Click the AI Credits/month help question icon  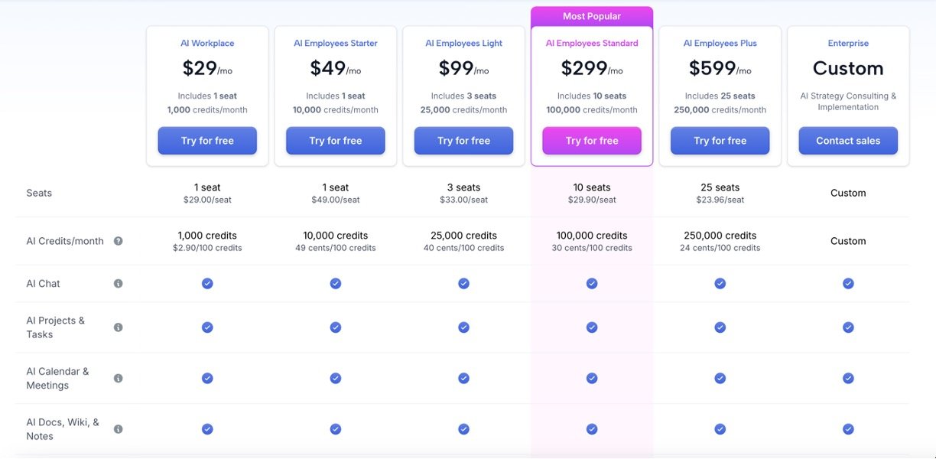(119, 241)
